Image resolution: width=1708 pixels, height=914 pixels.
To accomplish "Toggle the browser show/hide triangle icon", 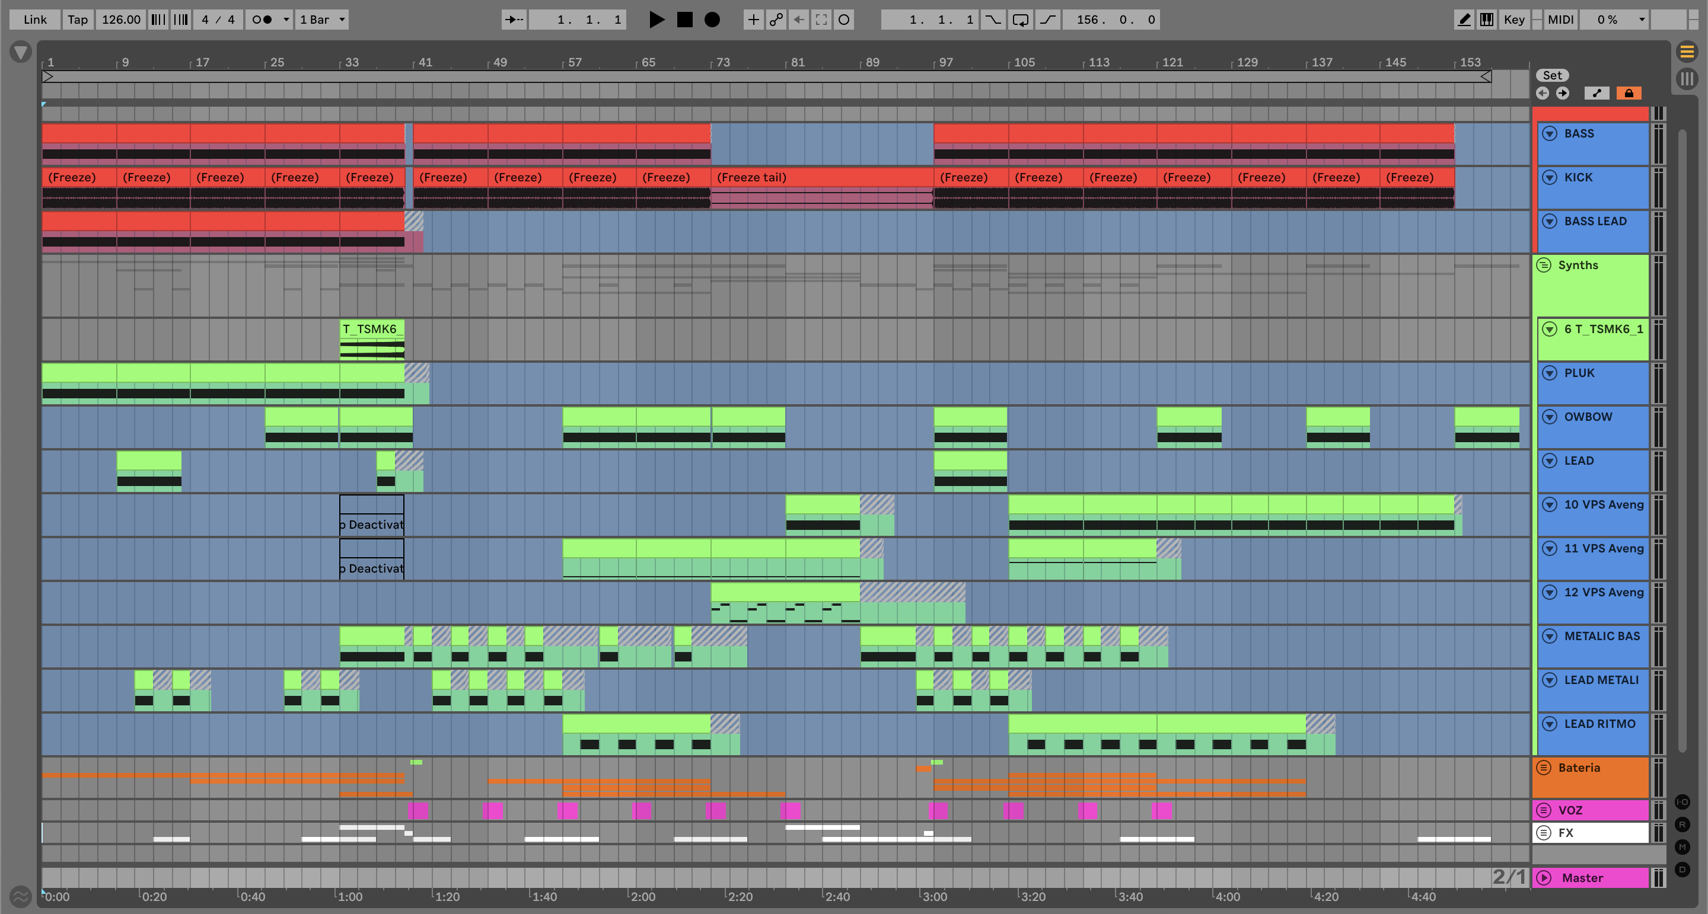I will pos(21,52).
